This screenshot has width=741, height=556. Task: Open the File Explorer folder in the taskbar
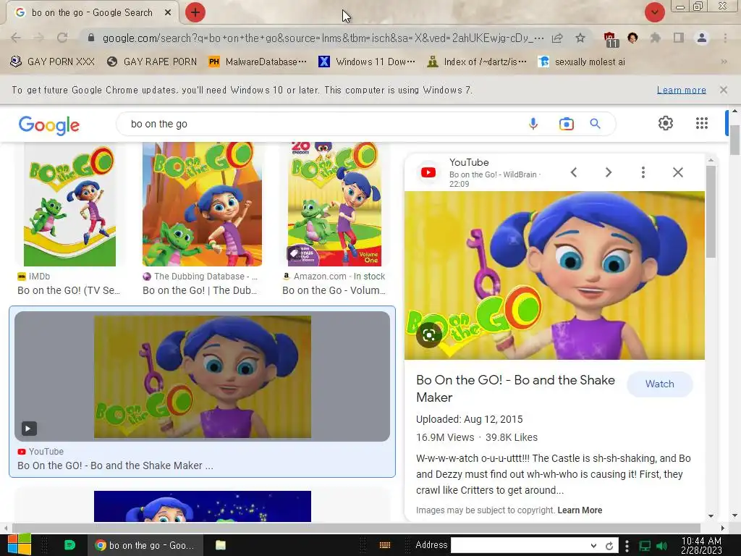(221, 545)
